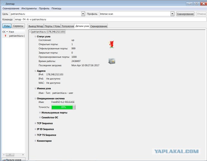Click the Профиль Intense scan field

click(x=135, y=14)
